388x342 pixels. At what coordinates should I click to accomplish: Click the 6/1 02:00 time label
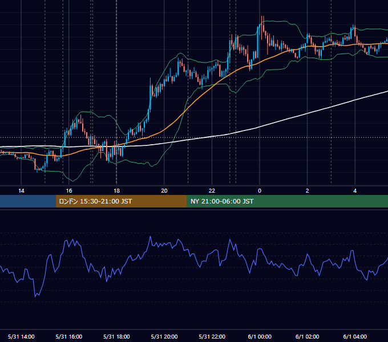click(308, 336)
